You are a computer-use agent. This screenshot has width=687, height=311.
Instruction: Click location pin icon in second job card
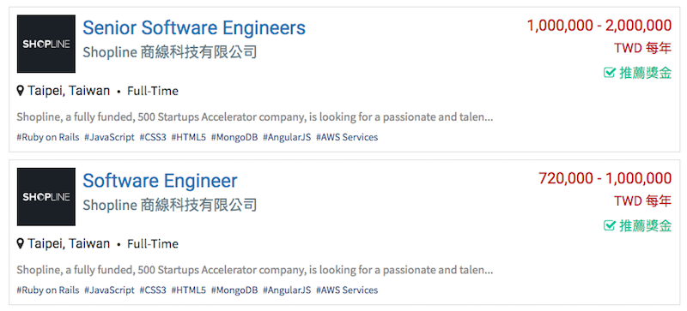[20, 243]
